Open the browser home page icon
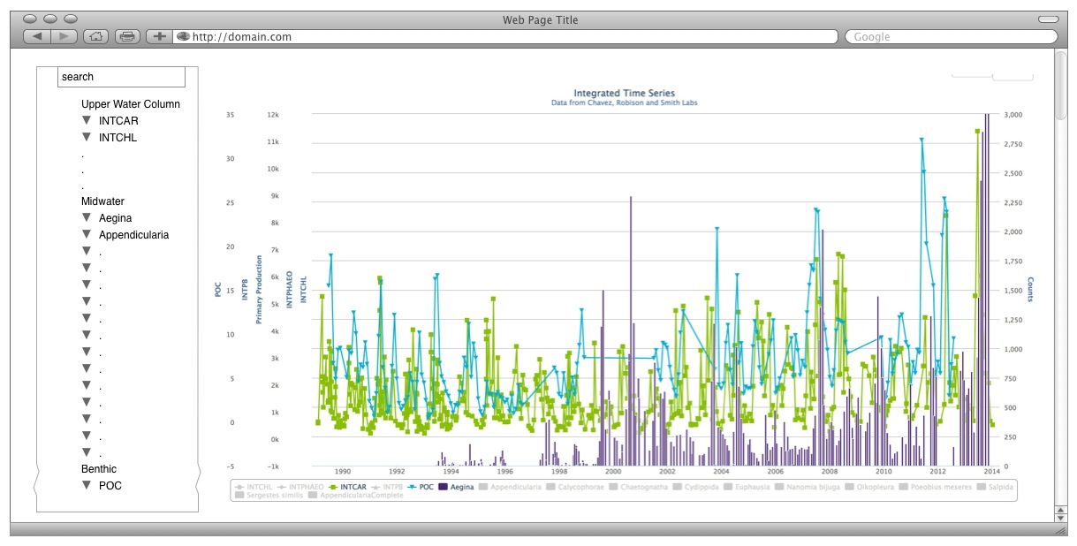1077x546 pixels. 96,36
